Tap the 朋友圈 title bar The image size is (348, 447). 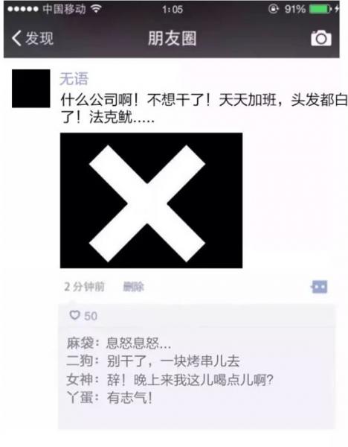[173, 38]
